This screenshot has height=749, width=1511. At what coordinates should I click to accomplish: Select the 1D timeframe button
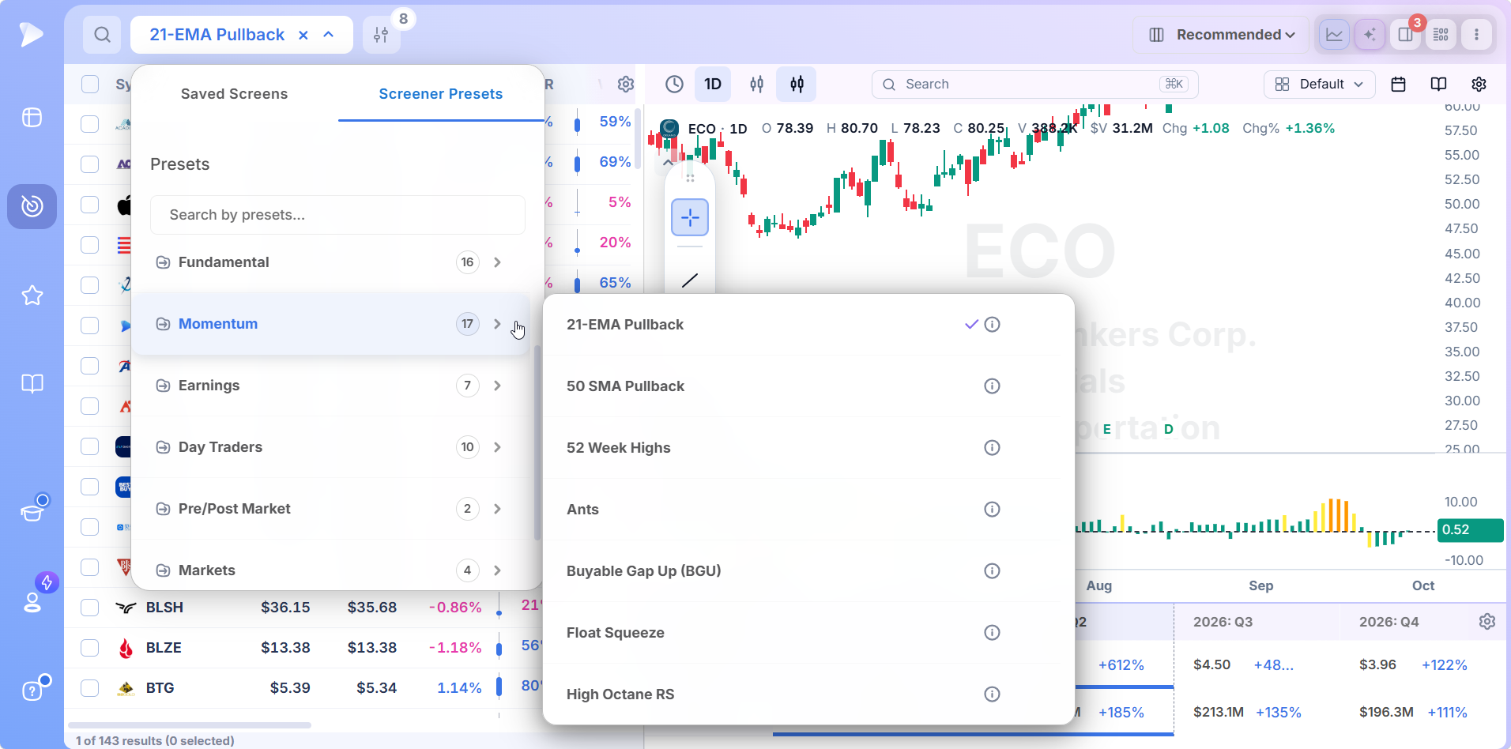pyautogui.click(x=713, y=85)
